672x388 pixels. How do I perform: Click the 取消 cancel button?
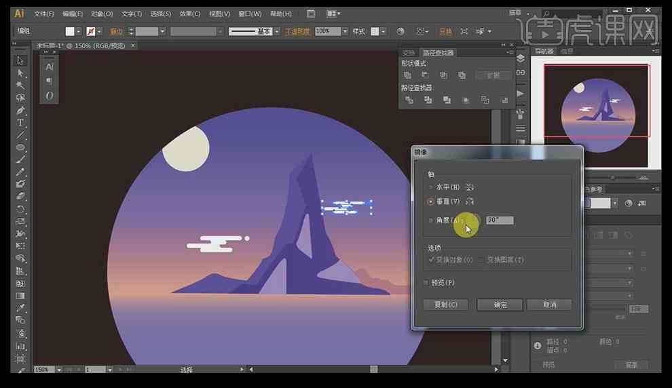[549, 305]
